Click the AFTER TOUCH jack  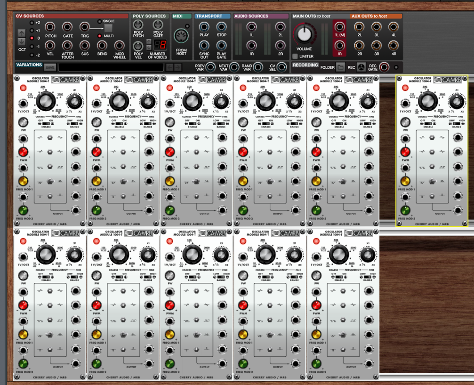coord(67,46)
